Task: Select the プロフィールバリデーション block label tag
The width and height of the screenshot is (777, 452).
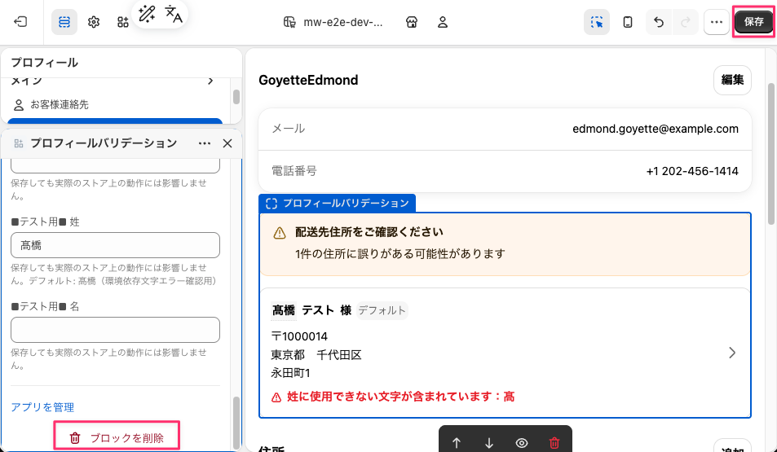Action: pos(337,203)
